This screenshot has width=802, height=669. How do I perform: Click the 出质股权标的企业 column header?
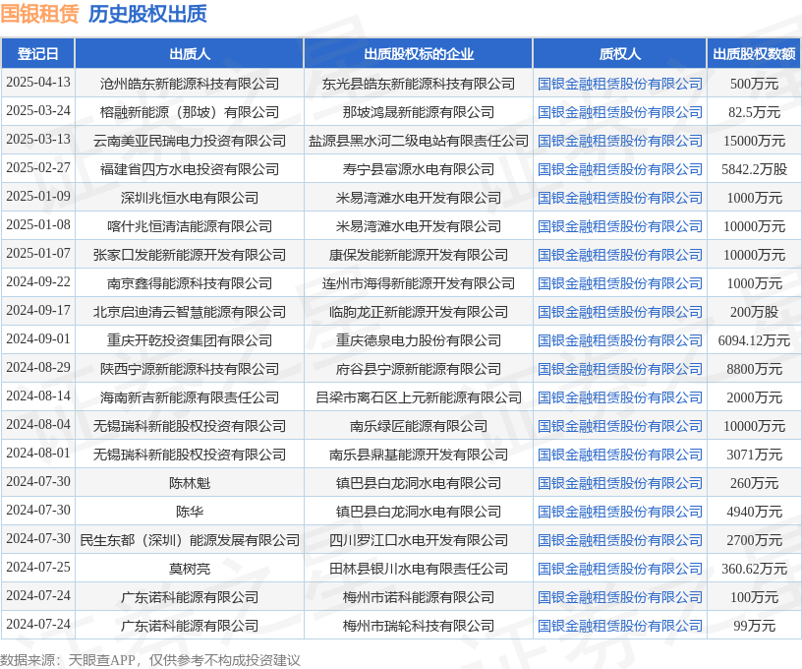click(419, 53)
